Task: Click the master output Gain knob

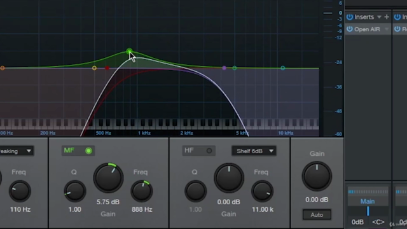Action: [x=317, y=176]
